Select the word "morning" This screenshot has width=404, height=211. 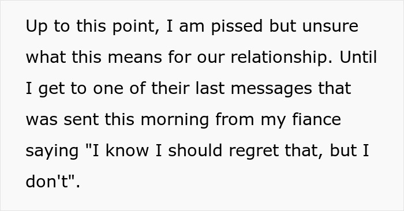(175, 120)
